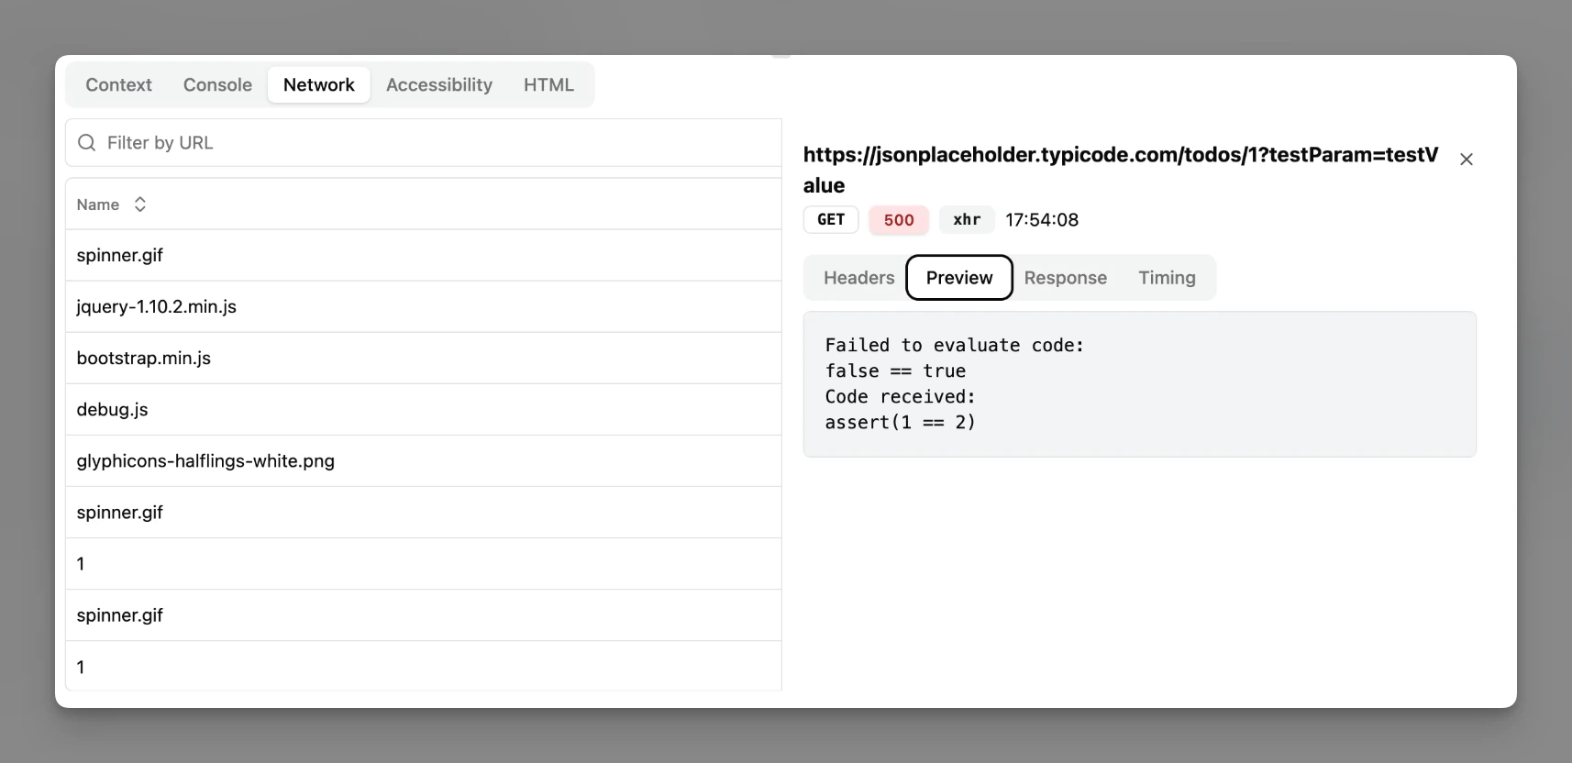
Task: Click the xhr request type badge
Action: (966, 219)
